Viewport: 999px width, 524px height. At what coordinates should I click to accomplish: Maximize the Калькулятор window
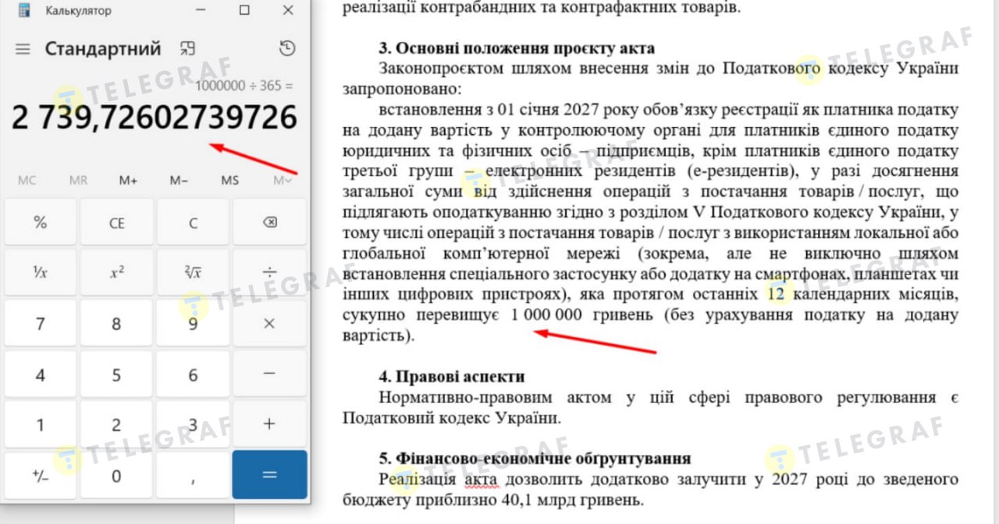[244, 10]
